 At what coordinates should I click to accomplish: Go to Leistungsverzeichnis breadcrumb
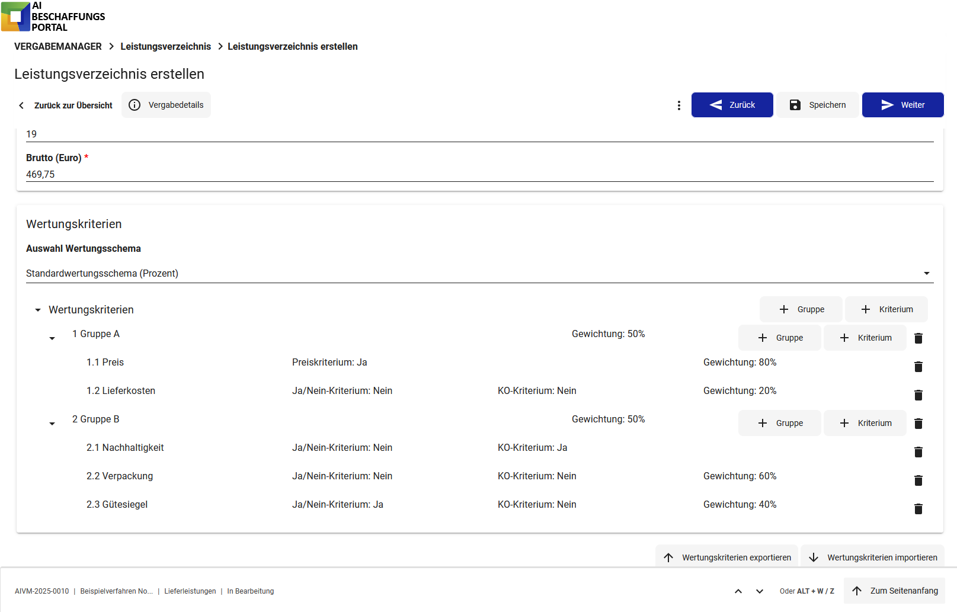(x=165, y=46)
